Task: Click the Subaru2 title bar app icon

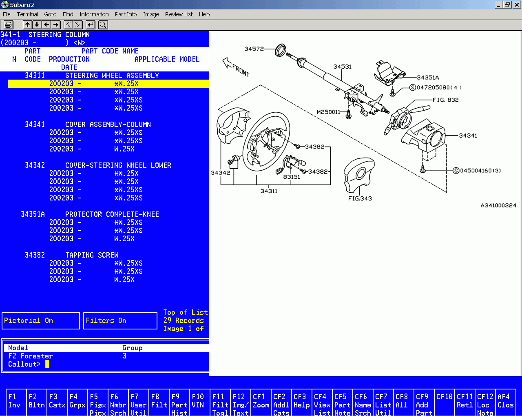Action: click(x=5, y=4)
